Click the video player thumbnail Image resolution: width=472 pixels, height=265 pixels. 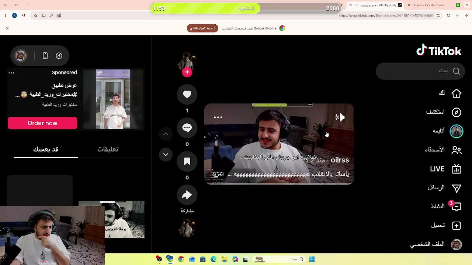[x=279, y=144]
